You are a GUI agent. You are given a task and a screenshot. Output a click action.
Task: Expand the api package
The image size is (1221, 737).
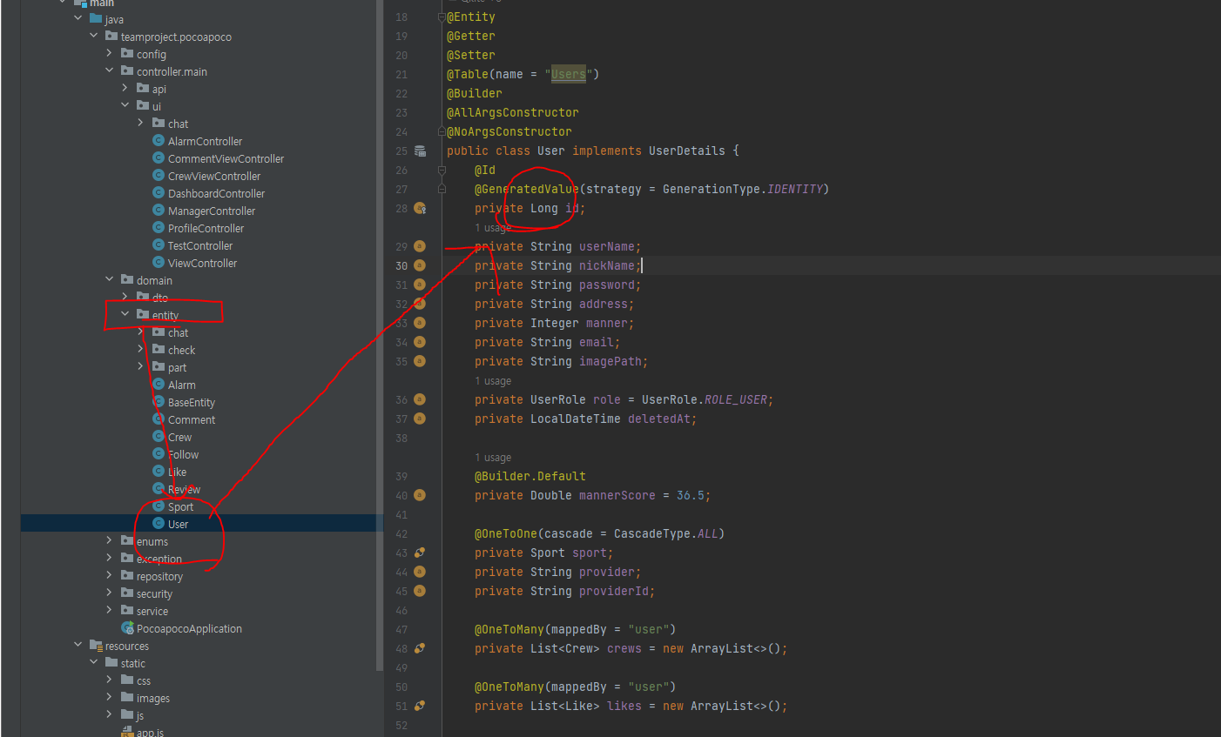(x=125, y=88)
